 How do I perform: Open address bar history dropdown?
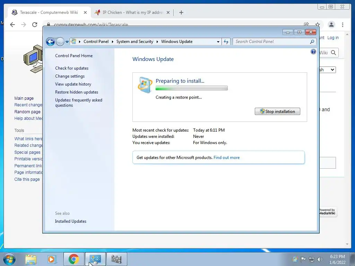[x=218, y=42]
